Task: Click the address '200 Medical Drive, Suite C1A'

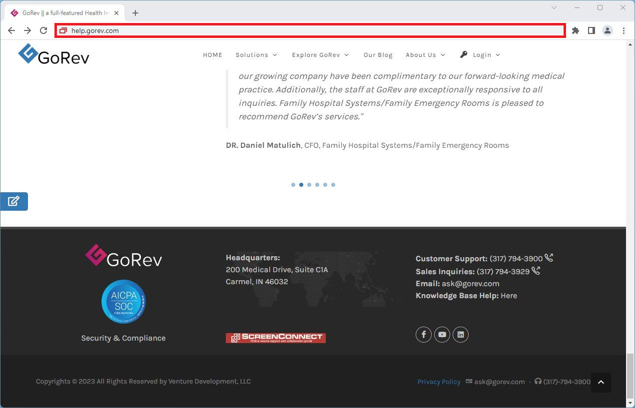Action: tap(277, 270)
